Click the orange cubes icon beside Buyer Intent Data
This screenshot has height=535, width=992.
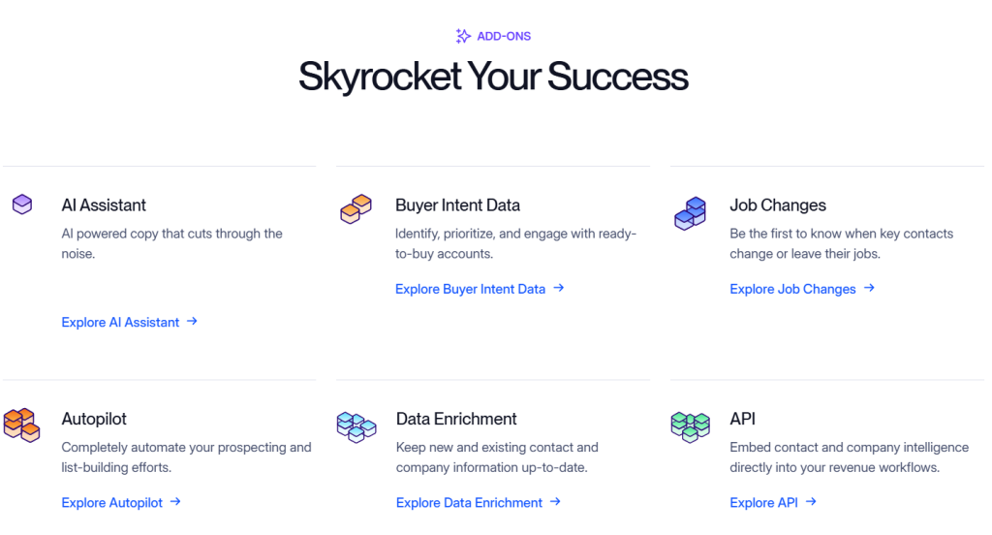pyautogui.click(x=356, y=209)
